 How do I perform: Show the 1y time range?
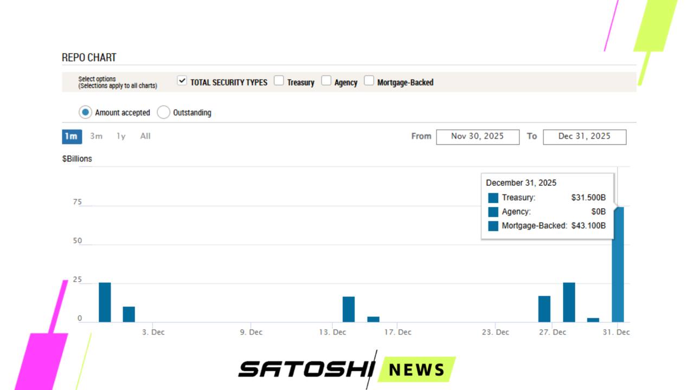[x=121, y=136]
